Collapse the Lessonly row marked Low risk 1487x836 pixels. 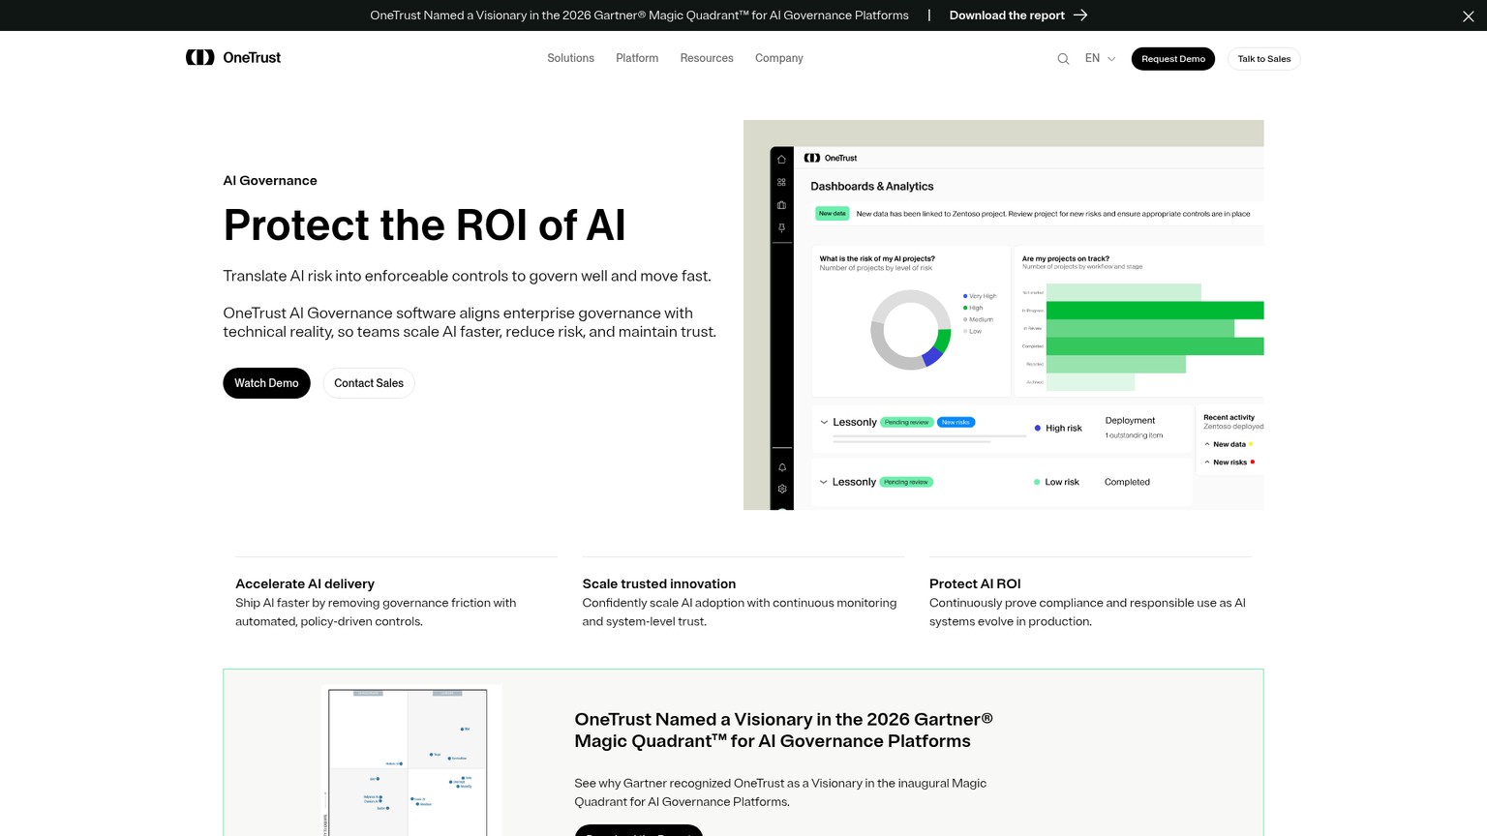pos(824,482)
